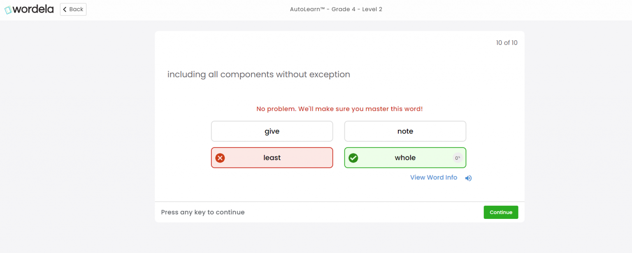This screenshot has width=632, height=253.
Task: Go back using the Back button
Action: (73, 9)
